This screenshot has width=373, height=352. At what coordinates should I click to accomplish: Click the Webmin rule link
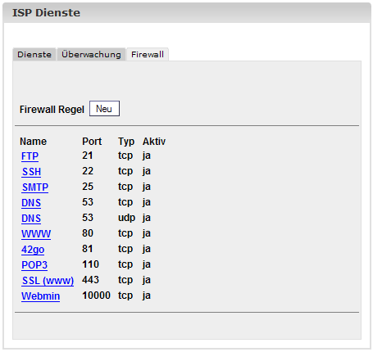click(40, 296)
